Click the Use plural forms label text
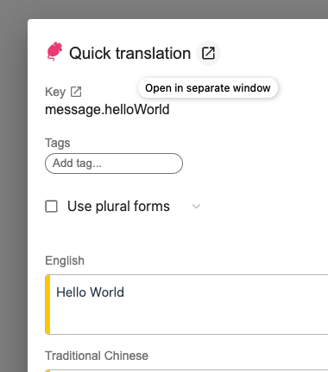This screenshot has width=328, height=372. click(x=118, y=207)
